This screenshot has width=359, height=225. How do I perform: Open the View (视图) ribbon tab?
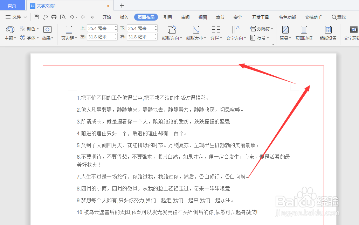[203, 17]
